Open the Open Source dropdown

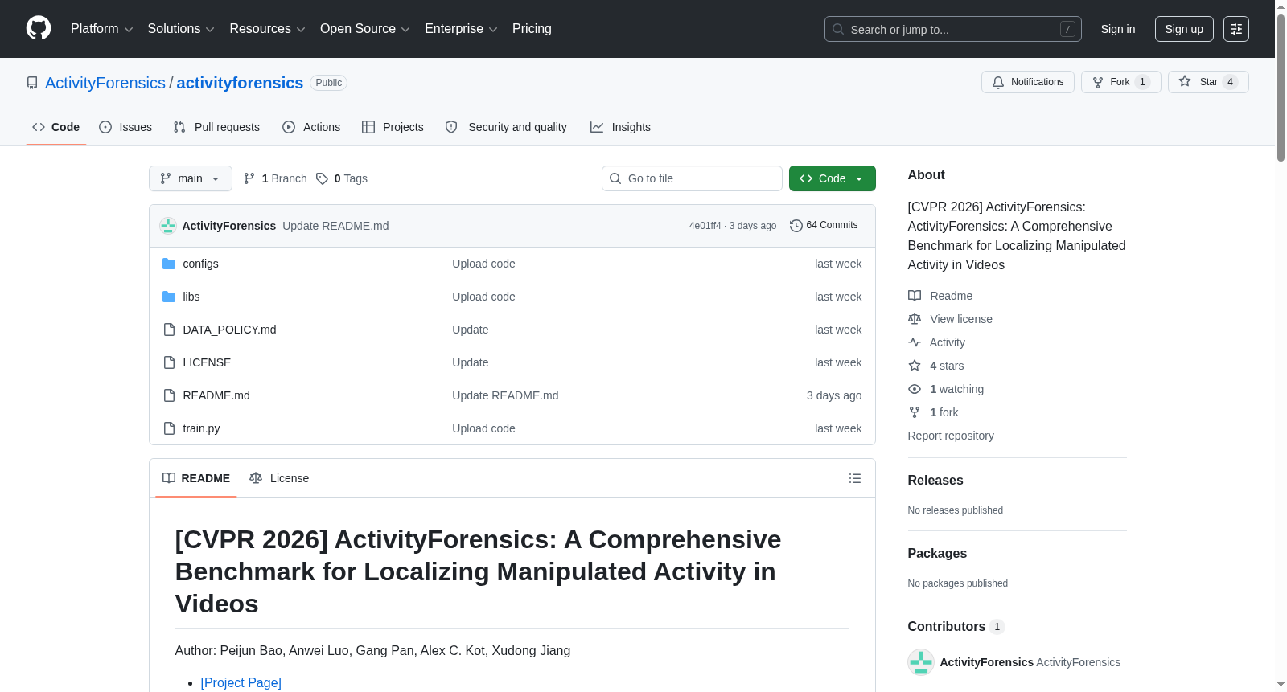click(365, 29)
